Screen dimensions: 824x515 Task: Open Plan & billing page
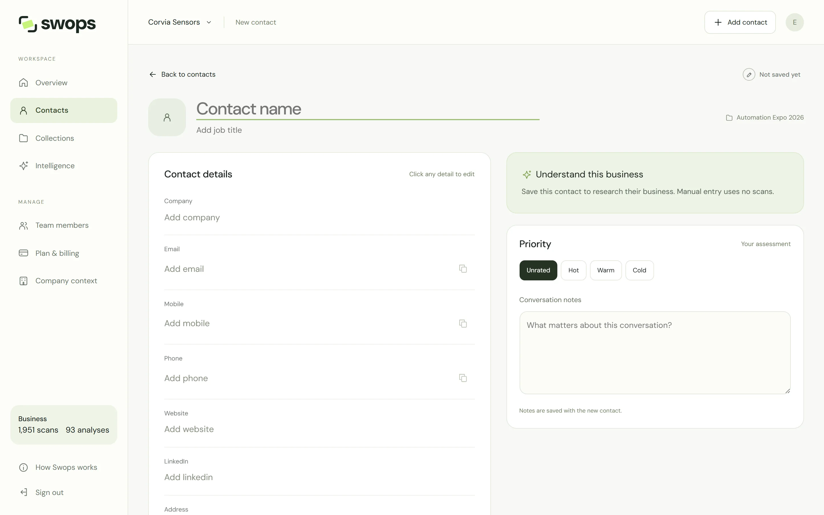pos(64,253)
